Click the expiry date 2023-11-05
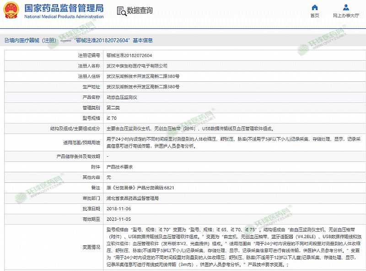The image size is (366, 271). (118, 218)
